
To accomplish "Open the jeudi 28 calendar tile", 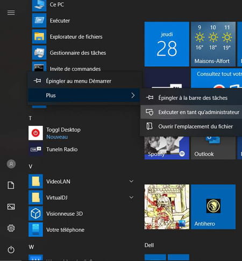I will [x=167, y=44].
